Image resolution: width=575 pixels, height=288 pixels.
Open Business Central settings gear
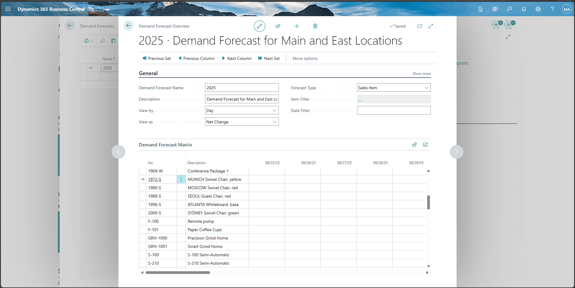538,9
